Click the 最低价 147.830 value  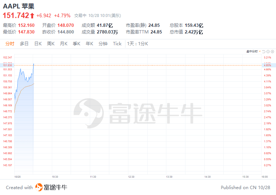point(26,32)
